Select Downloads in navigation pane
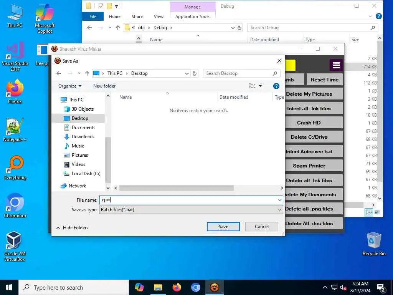Screen dimensions: 393x295 pyautogui.click(x=83, y=137)
